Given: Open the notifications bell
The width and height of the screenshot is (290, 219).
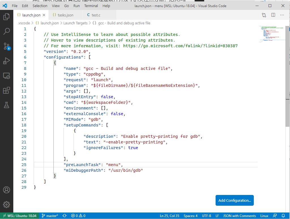Looking at the screenshot, I should click(283, 216).
